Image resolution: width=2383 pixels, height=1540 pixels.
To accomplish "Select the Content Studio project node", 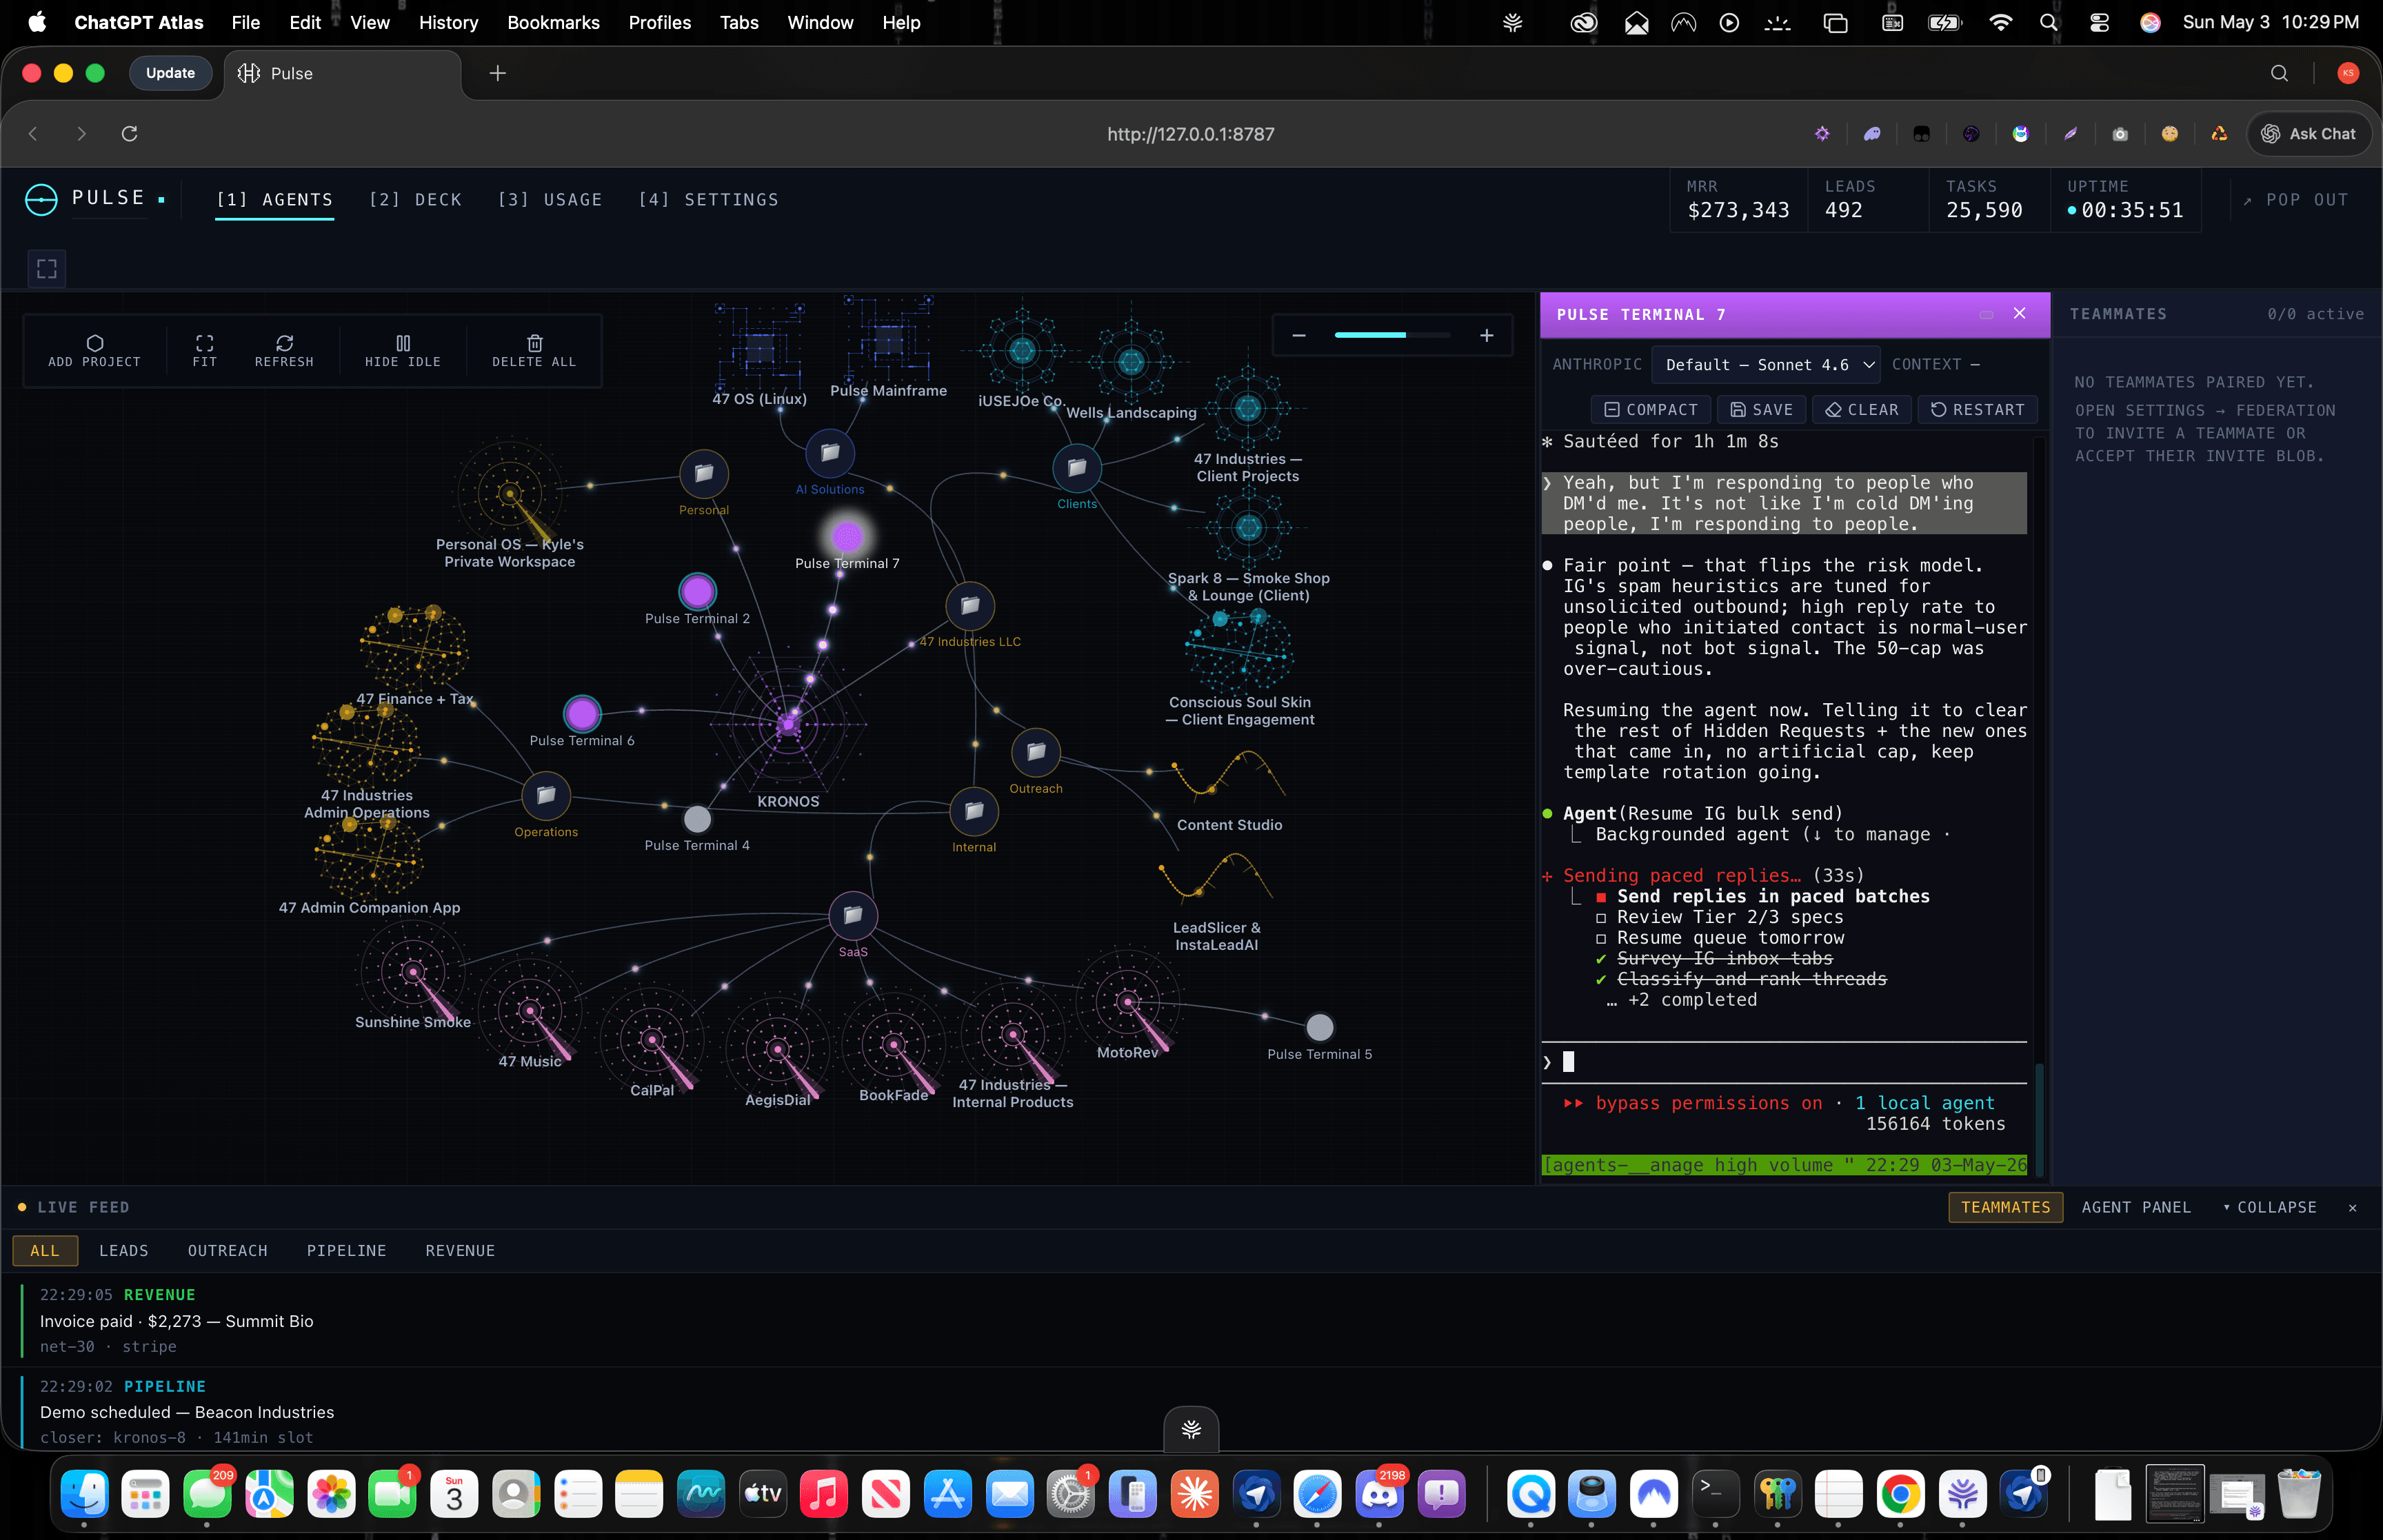I will 1229,775.
